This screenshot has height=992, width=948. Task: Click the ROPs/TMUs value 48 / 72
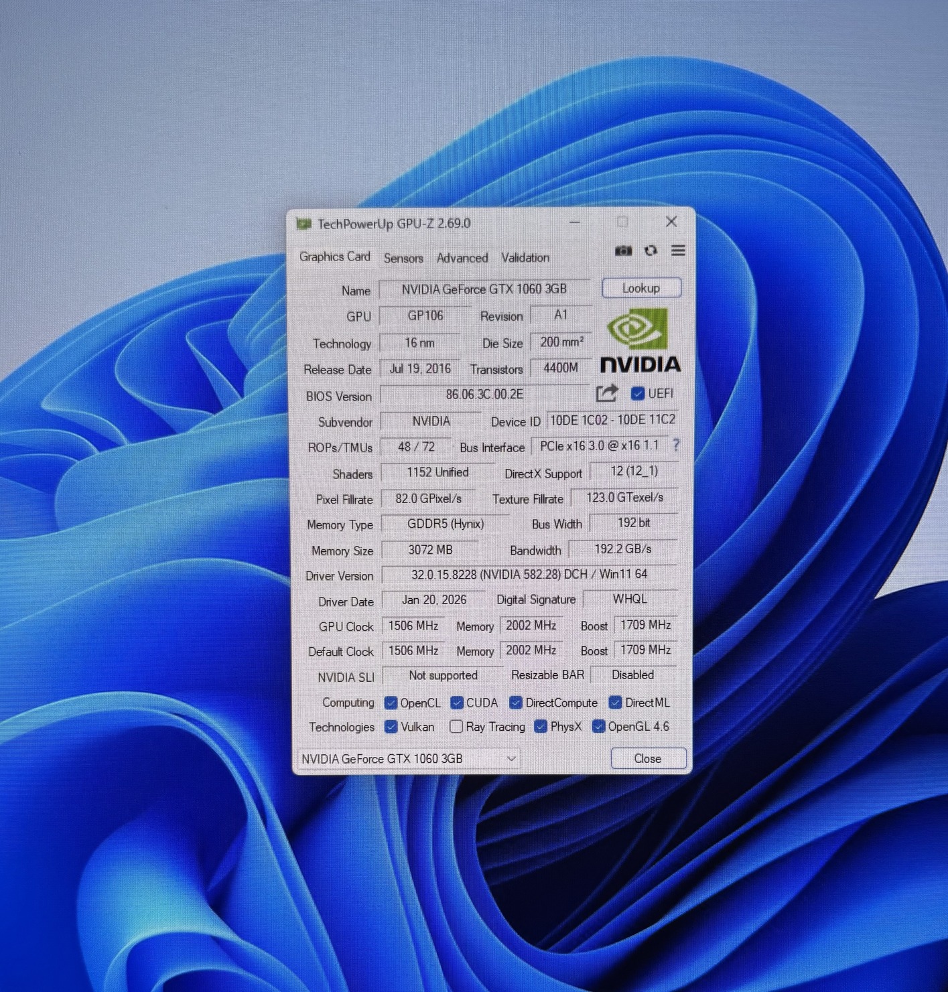click(416, 447)
